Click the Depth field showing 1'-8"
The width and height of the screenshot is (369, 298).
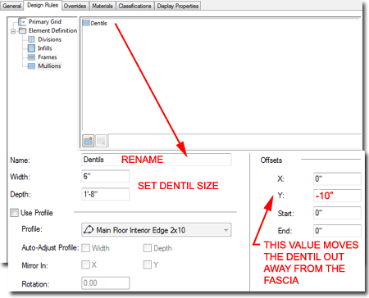tap(106, 194)
